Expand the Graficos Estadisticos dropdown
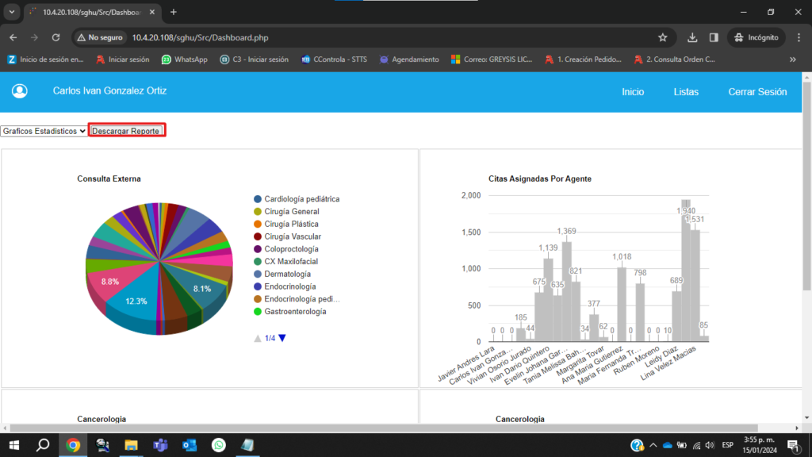This screenshot has width=812, height=457. point(44,130)
